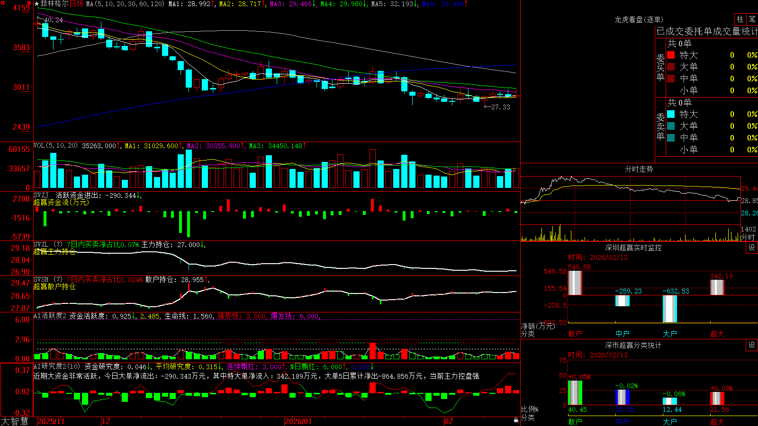Viewport: 758px width, 426px height.
Task: Click the MA1: 28.992 value
Action: (191, 4)
